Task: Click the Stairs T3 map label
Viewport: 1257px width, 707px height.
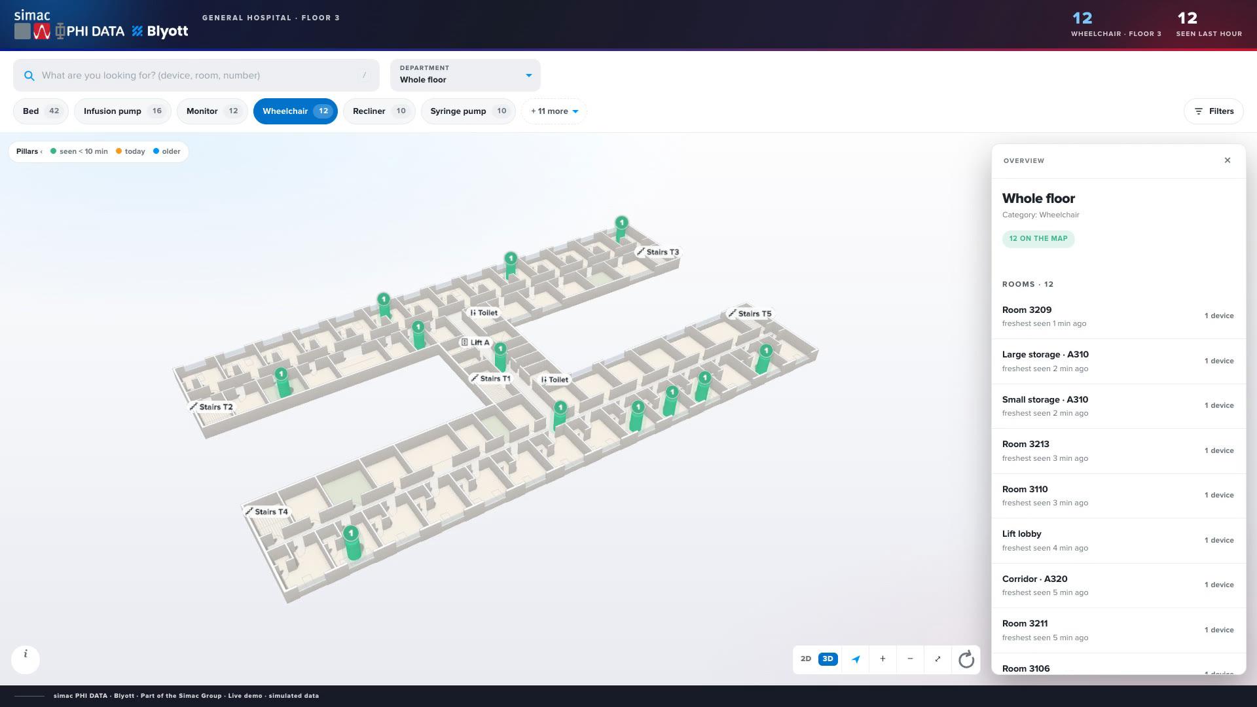Action: [657, 252]
